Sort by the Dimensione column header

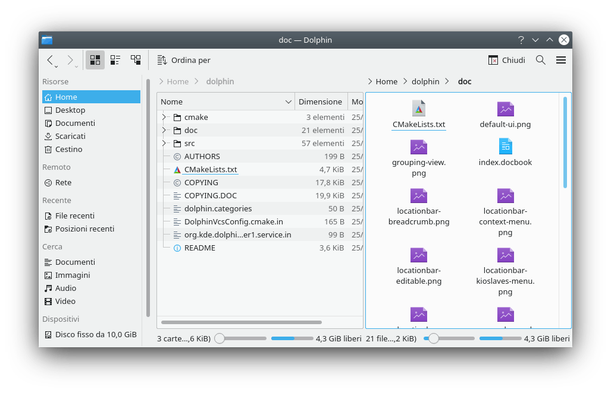click(320, 102)
